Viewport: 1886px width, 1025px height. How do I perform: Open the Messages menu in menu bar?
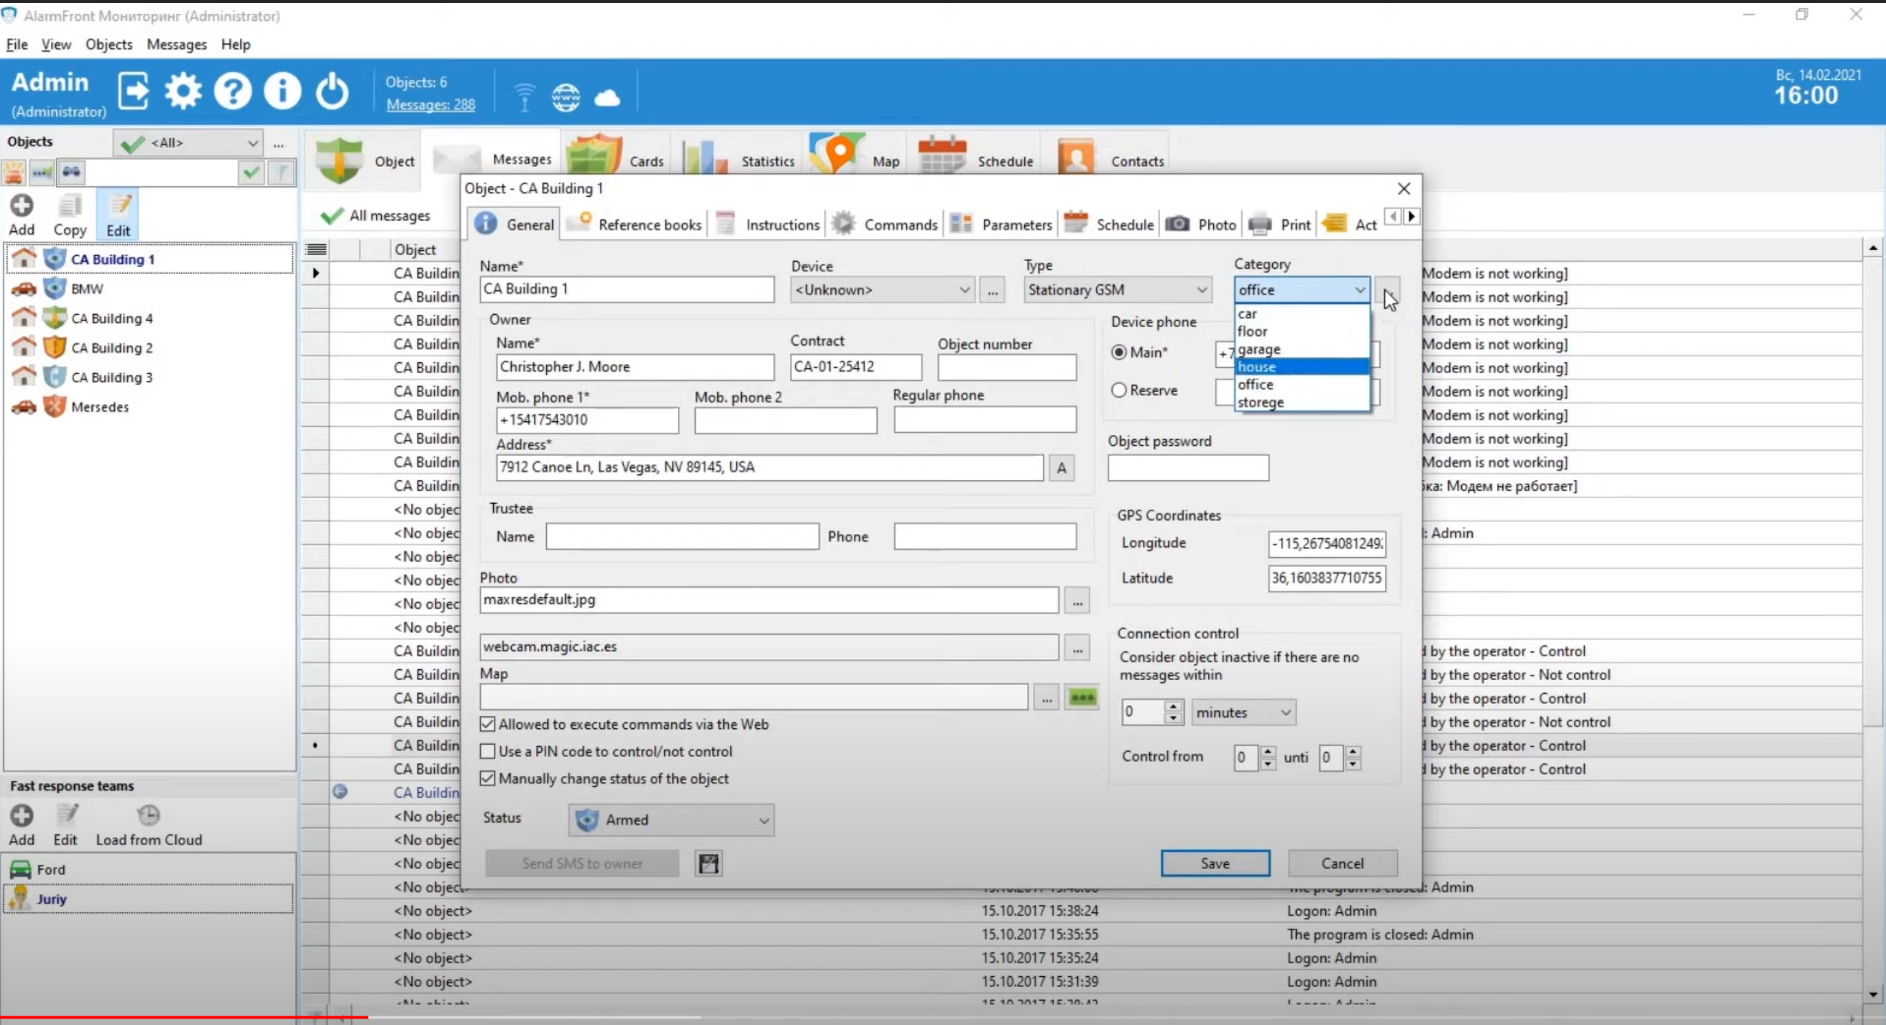tap(176, 45)
